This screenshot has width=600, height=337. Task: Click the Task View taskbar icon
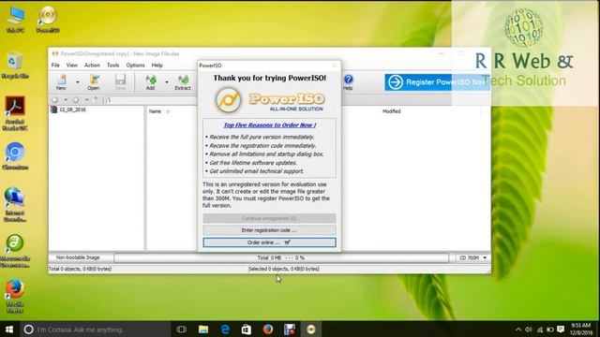tap(181, 330)
